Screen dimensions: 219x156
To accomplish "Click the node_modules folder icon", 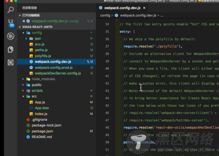I will coord(28,79).
